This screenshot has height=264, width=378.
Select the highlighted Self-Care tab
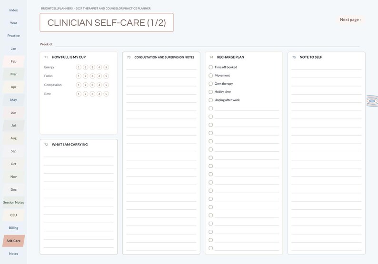coord(13,241)
